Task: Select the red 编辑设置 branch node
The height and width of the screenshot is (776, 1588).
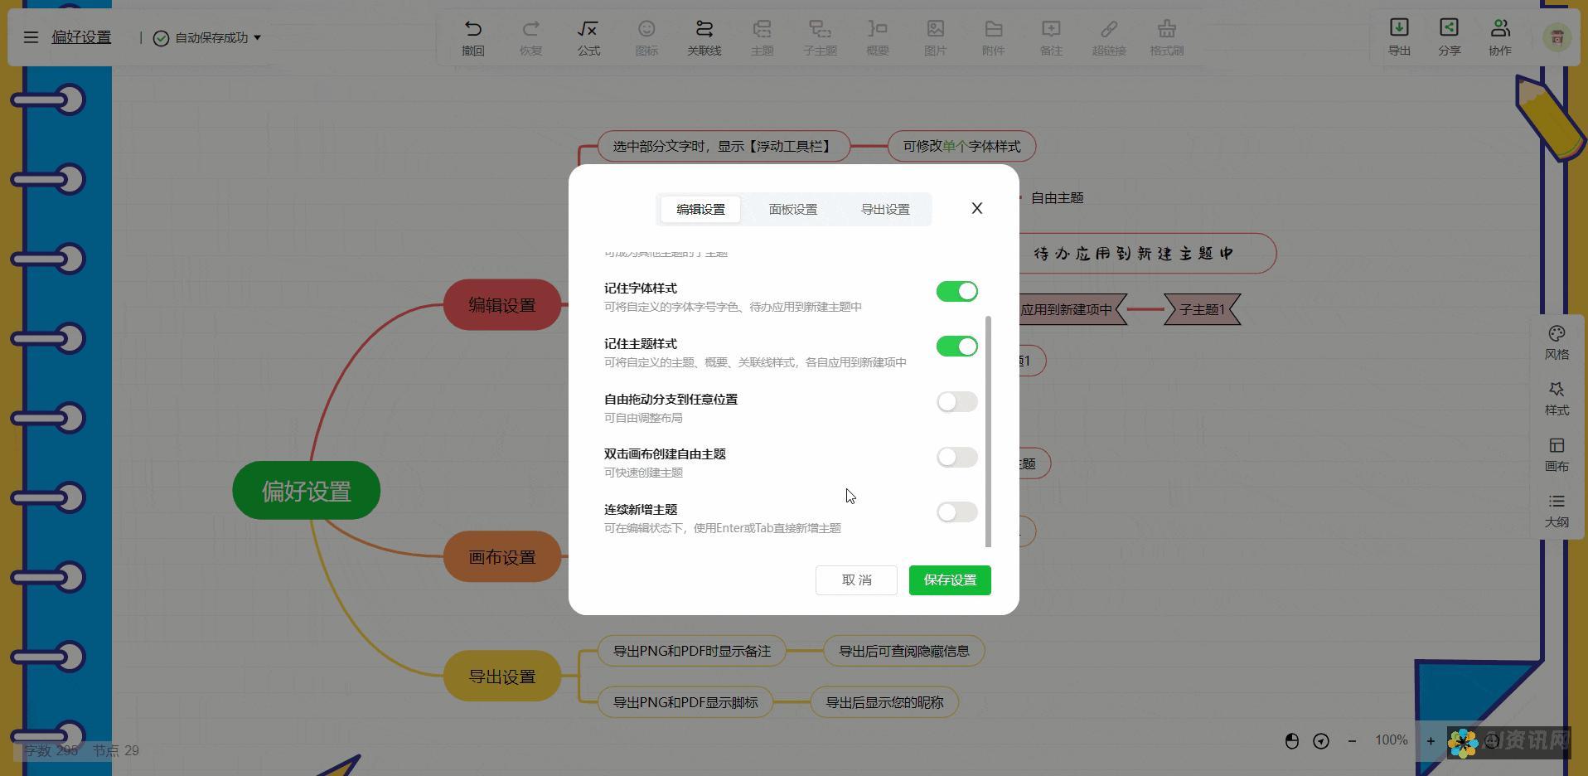Action: pyautogui.click(x=502, y=305)
